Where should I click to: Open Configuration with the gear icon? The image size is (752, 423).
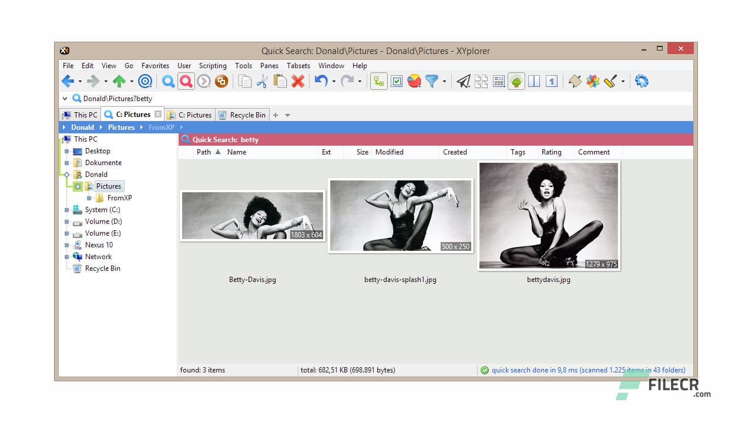[x=642, y=81]
